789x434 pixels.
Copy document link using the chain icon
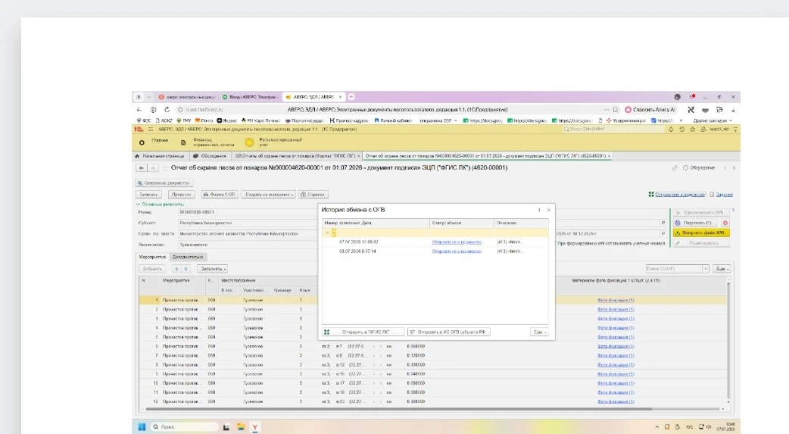tap(675, 167)
